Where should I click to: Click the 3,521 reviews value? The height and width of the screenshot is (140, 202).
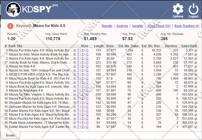pyautogui.click(x=174, y=59)
